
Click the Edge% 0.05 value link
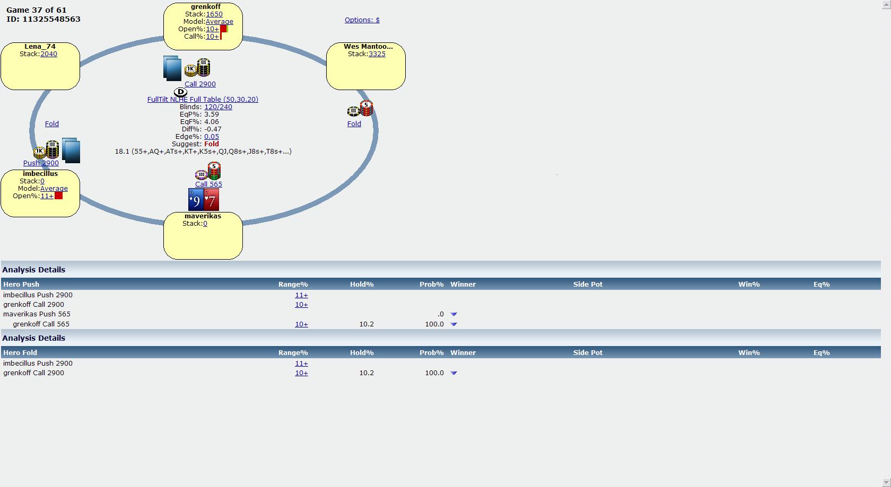coord(211,137)
